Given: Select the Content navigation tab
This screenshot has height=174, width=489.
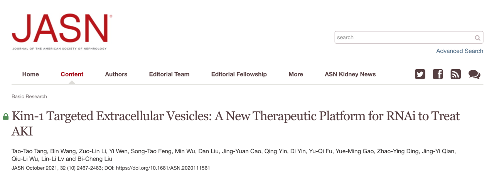Looking at the screenshot, I should pos(72,75).
